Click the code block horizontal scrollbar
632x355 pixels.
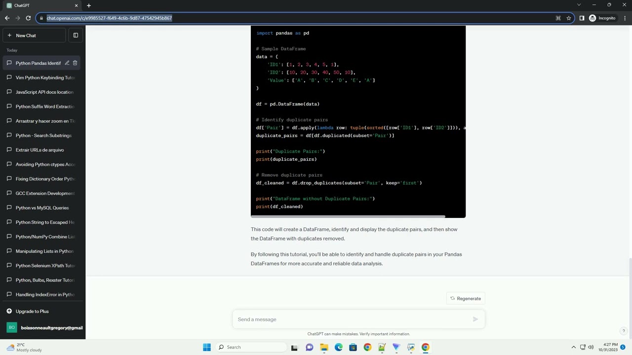click(x=348, y=216)
